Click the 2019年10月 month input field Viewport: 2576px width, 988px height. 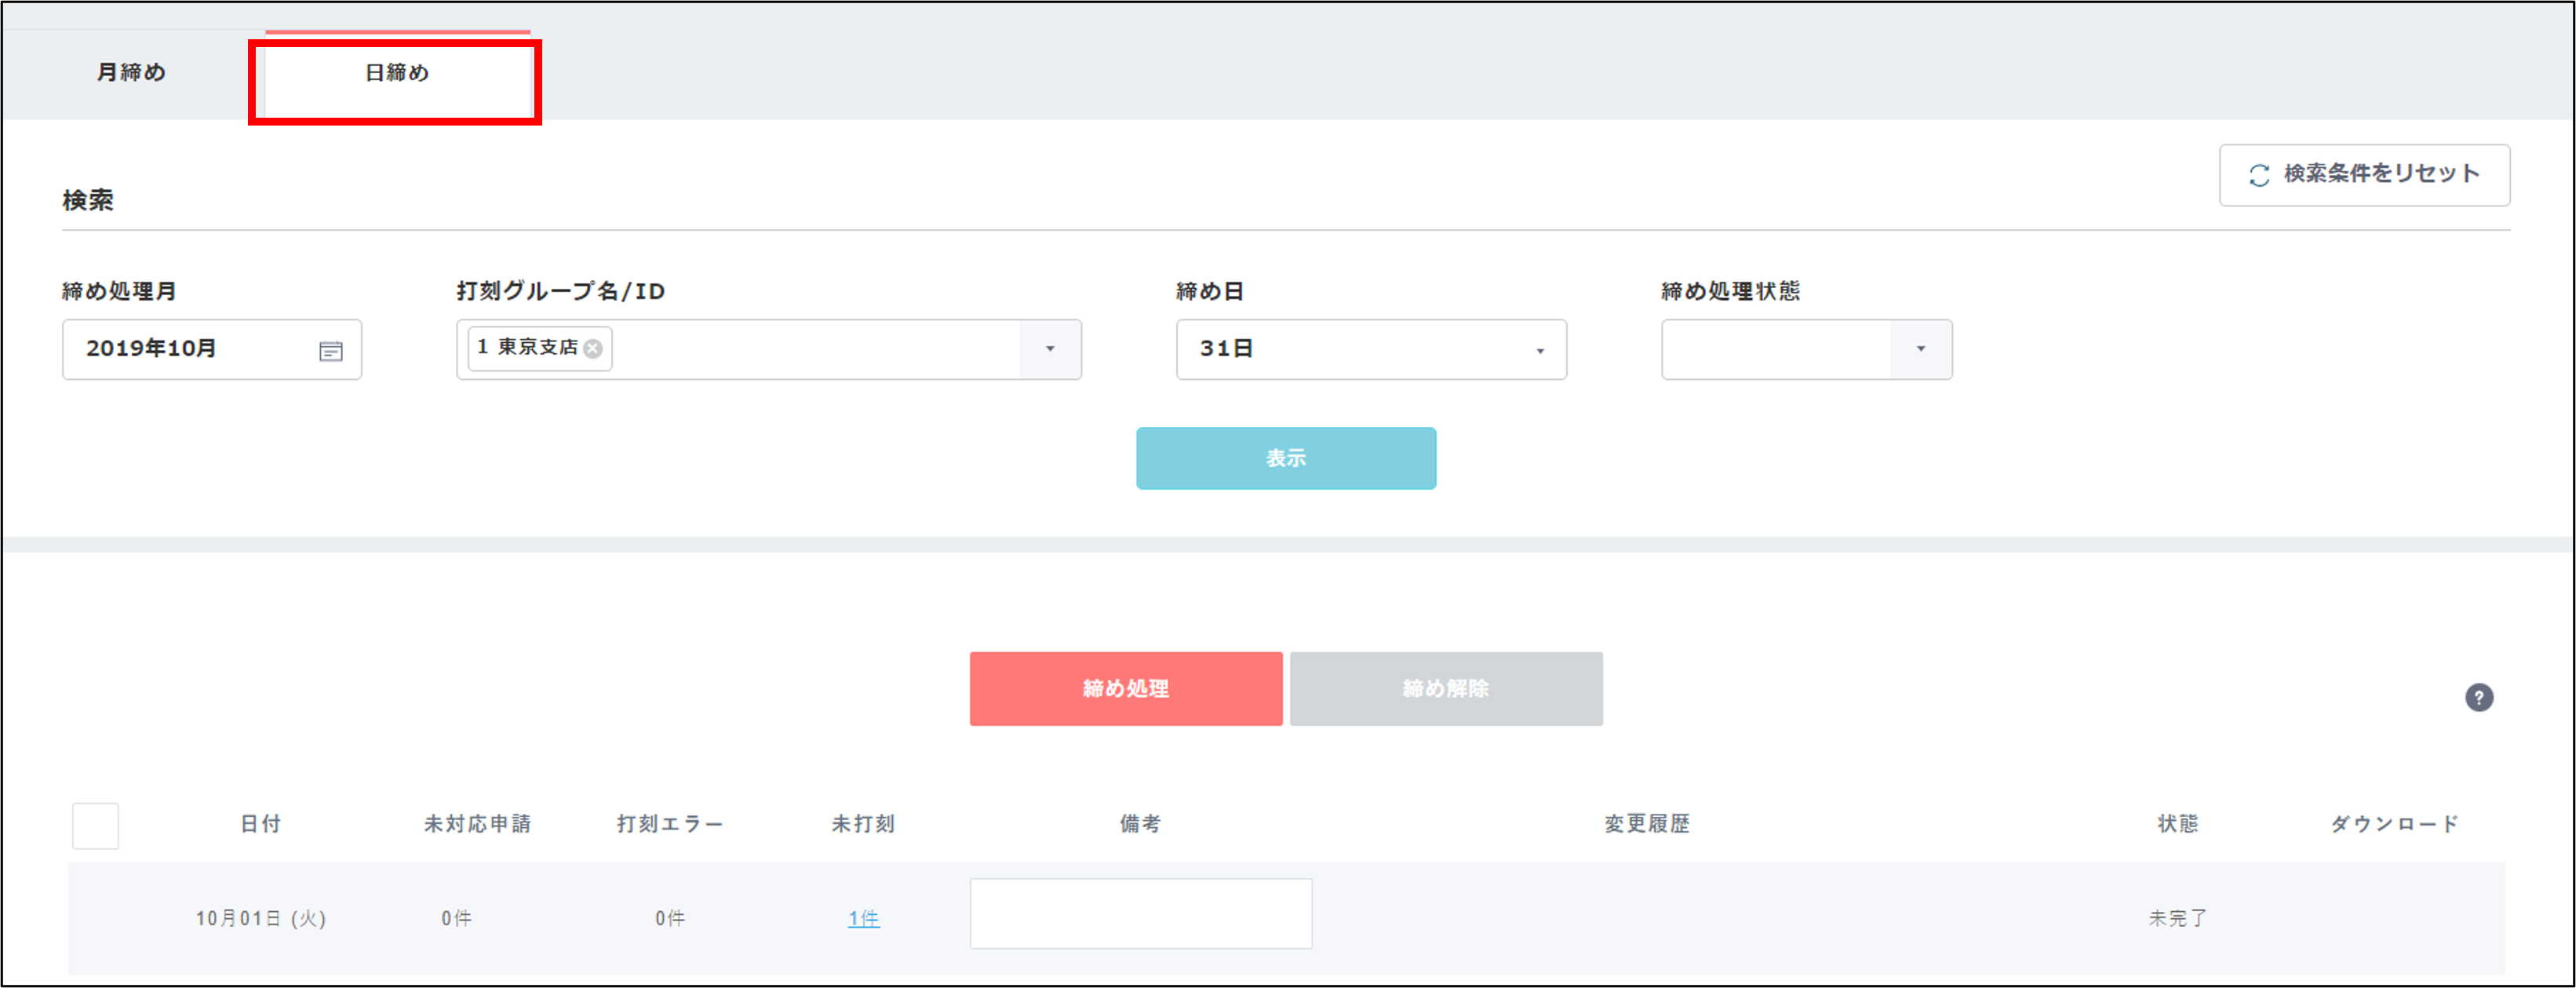(190, 349)
